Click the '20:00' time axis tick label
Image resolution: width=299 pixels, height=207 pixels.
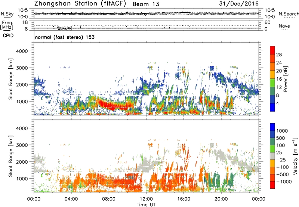[x=221, y=199]
